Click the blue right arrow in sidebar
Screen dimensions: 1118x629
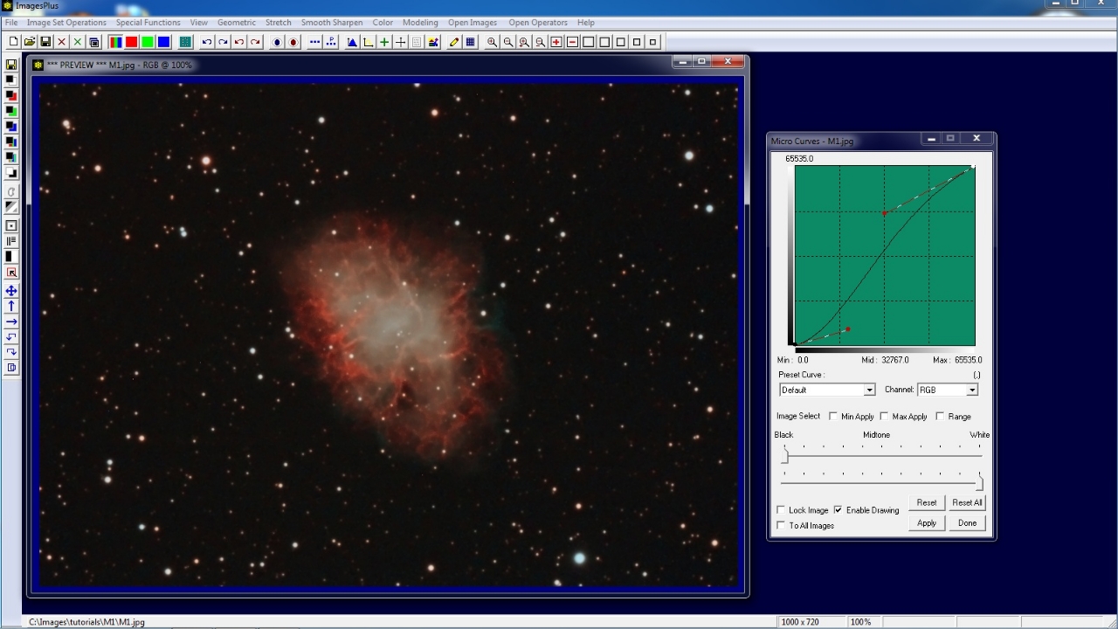point(11,321)
